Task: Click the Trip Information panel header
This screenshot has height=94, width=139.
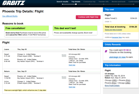Action: [x=121, y=65]
